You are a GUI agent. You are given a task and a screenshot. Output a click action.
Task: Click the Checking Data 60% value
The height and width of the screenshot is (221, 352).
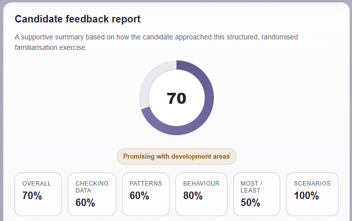tap(85, 203)
